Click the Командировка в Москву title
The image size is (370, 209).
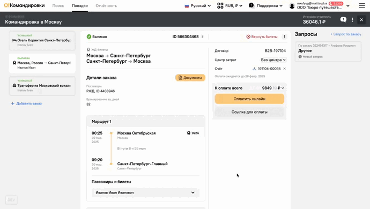(x=33, y=22)
